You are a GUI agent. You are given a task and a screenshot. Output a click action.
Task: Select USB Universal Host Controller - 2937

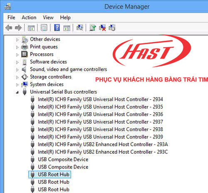[x=100, y=122]
